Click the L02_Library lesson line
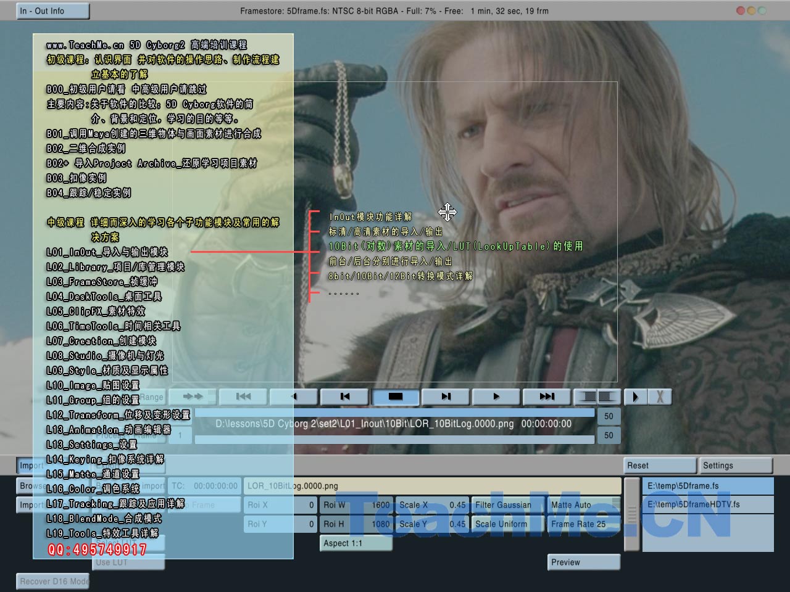The image size is (790, 592). click(115, 267)
